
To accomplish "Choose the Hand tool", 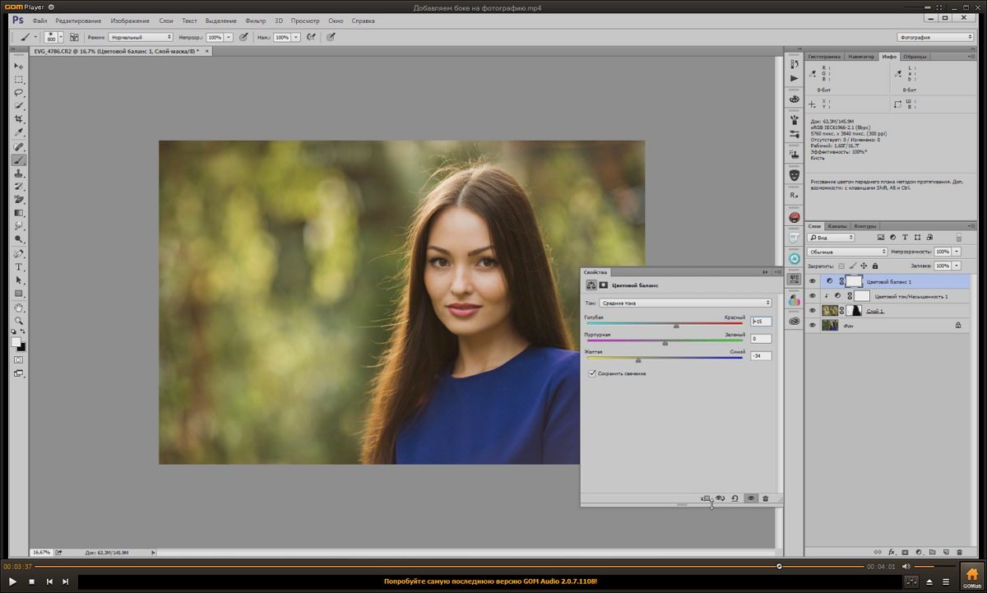I will tap(18, 308).
